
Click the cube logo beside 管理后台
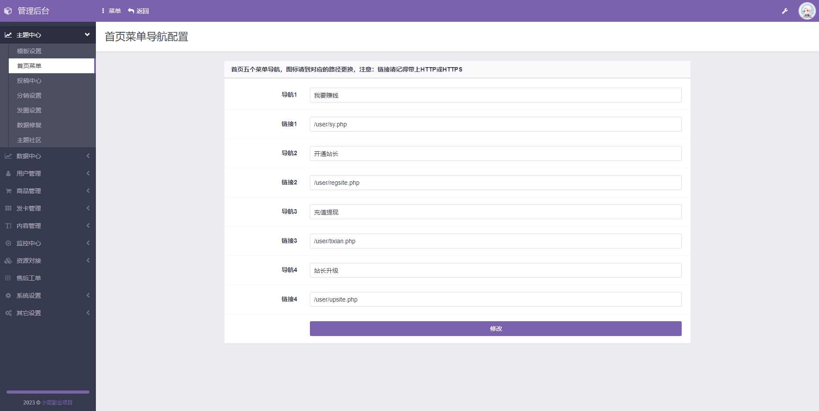(8, 10)
